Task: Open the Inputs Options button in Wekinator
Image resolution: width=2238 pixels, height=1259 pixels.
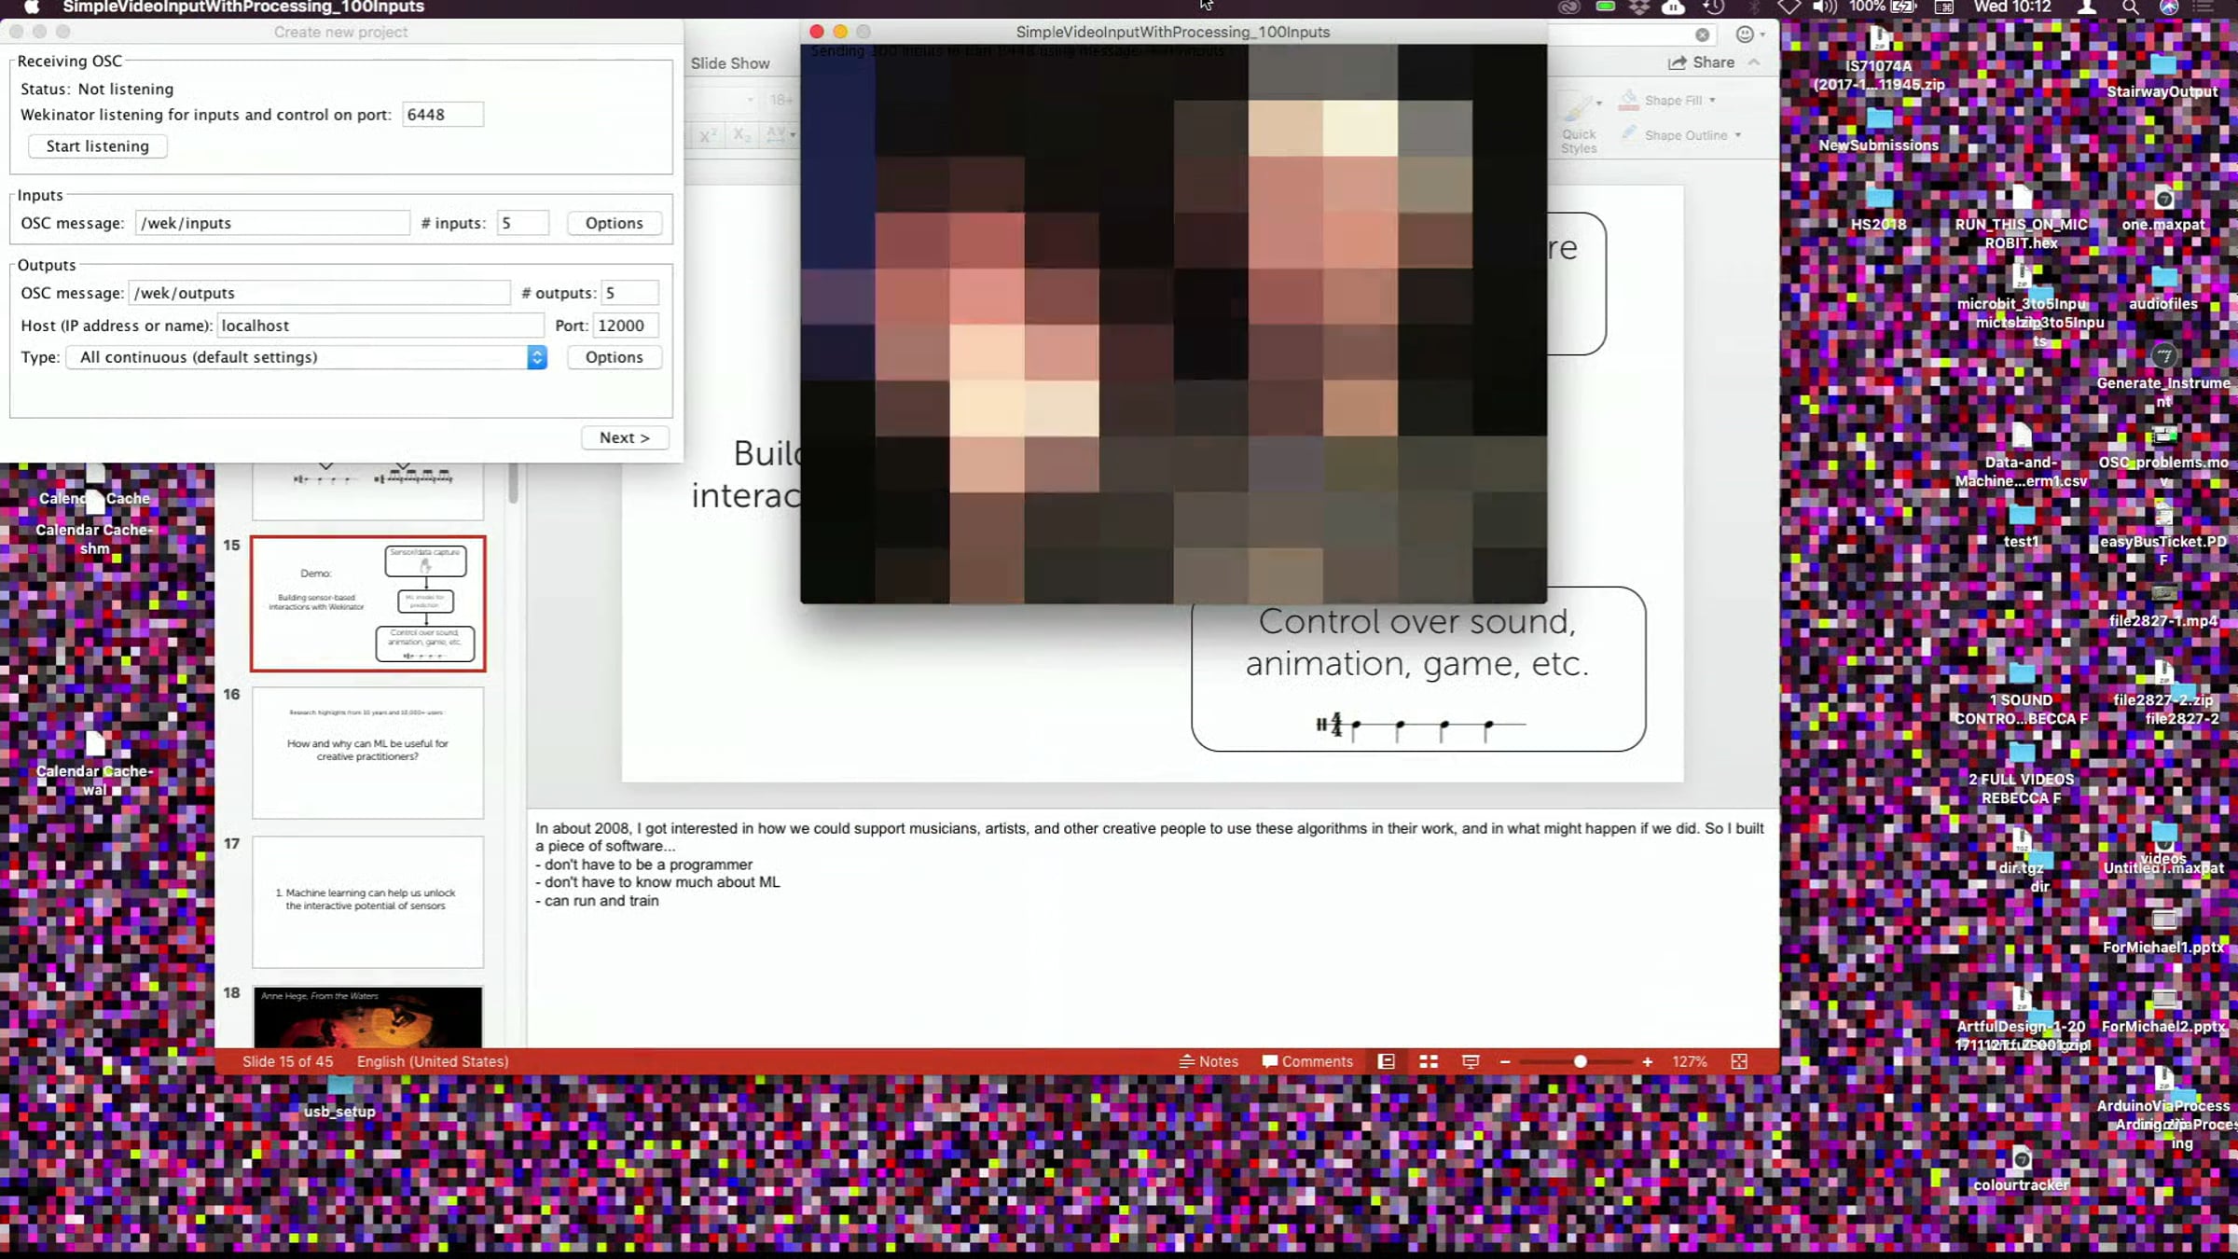Action: point(614,223)
